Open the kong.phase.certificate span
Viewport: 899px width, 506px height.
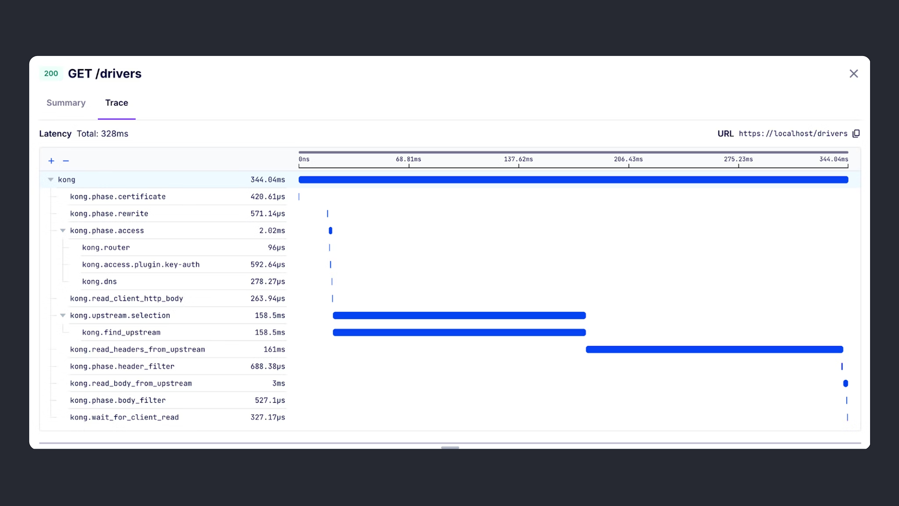pyautogui.click(x=118, y=197)
